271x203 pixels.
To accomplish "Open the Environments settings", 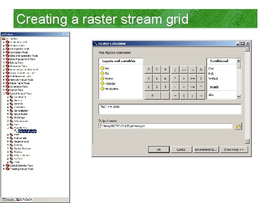I will [206, 150].
